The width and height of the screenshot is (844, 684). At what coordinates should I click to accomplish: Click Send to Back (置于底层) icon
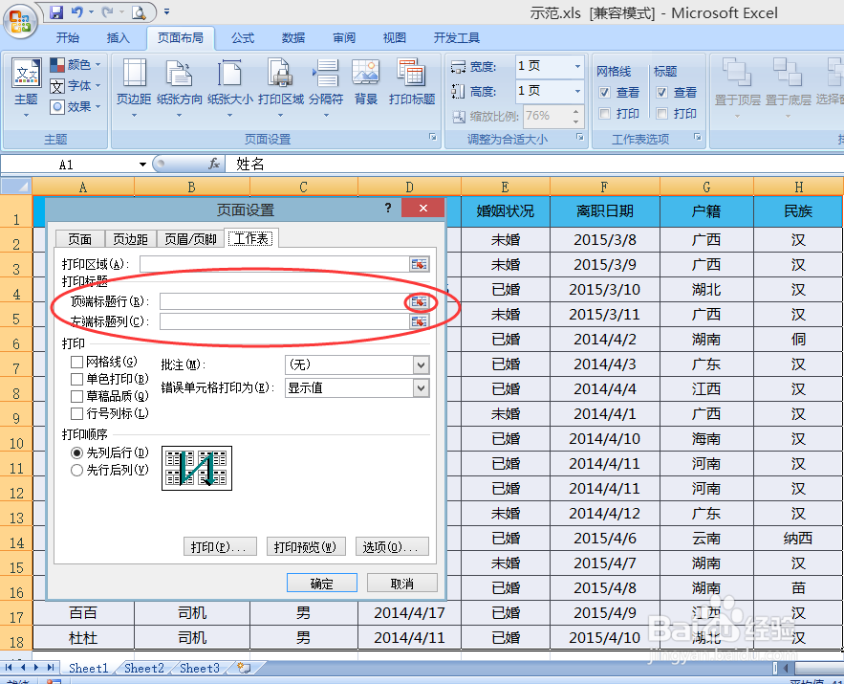(x=788, y=72)
